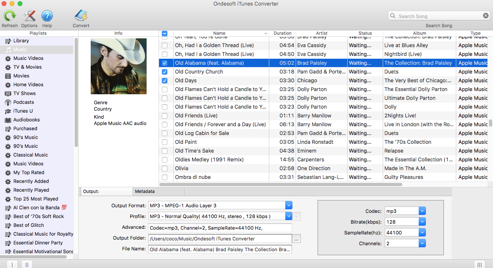Screen dimensions: 493x268
Task: Check the Old Paint checkbox
Action: pos(165,142)
